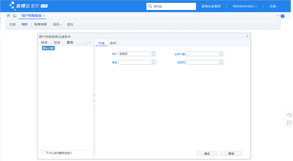Open the chat message icon on right
This screenshot has height=161, width=293.
[x=289, y=123]
